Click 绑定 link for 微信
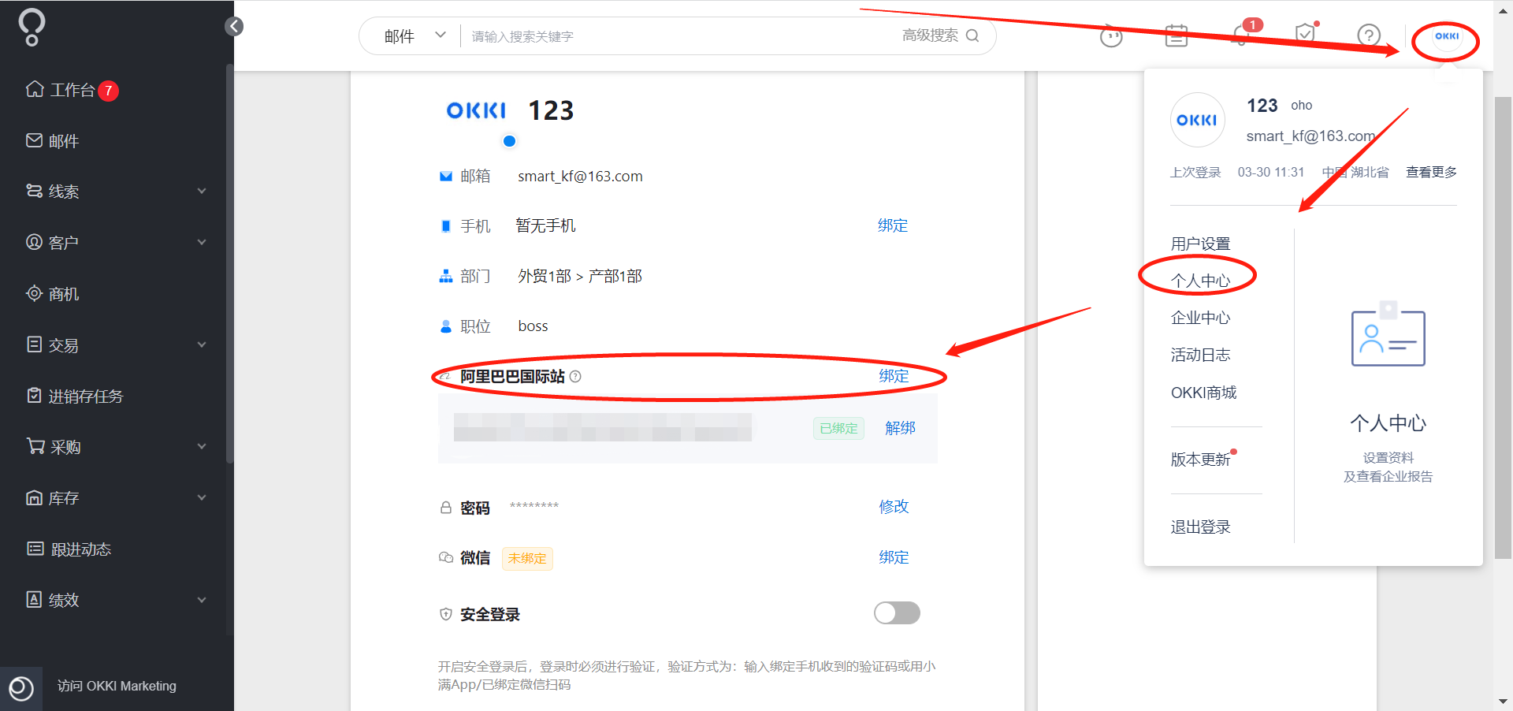 coord(894,557)
